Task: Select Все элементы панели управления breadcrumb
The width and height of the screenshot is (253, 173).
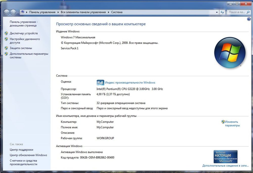Action: click(x=83, y=12)
